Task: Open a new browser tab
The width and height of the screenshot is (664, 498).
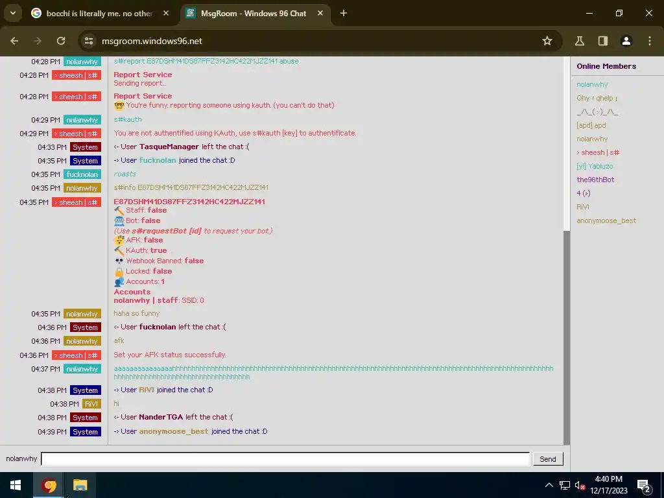Action: [344, 13]
